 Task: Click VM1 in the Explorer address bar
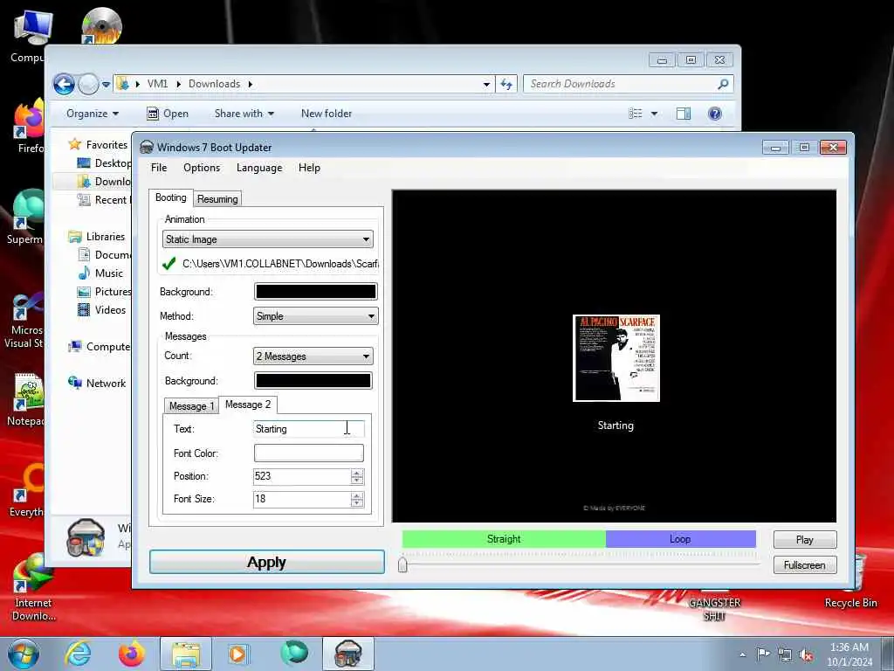coord(157,84)
